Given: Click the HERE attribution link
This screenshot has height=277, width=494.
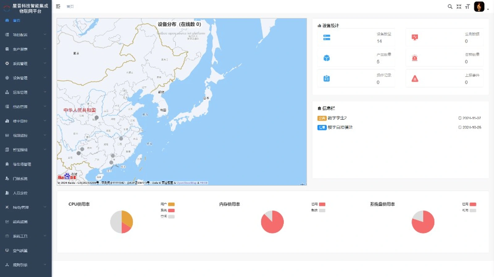Looking at the screenshot, I should coord(204,183).
